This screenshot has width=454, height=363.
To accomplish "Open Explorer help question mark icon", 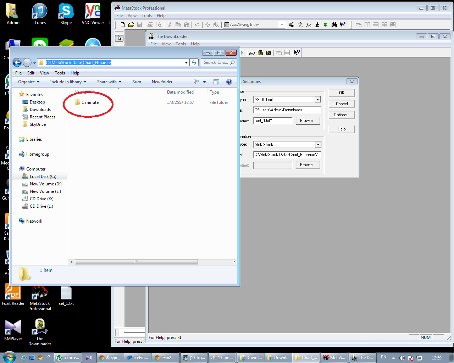I will (x=229, y=82).
